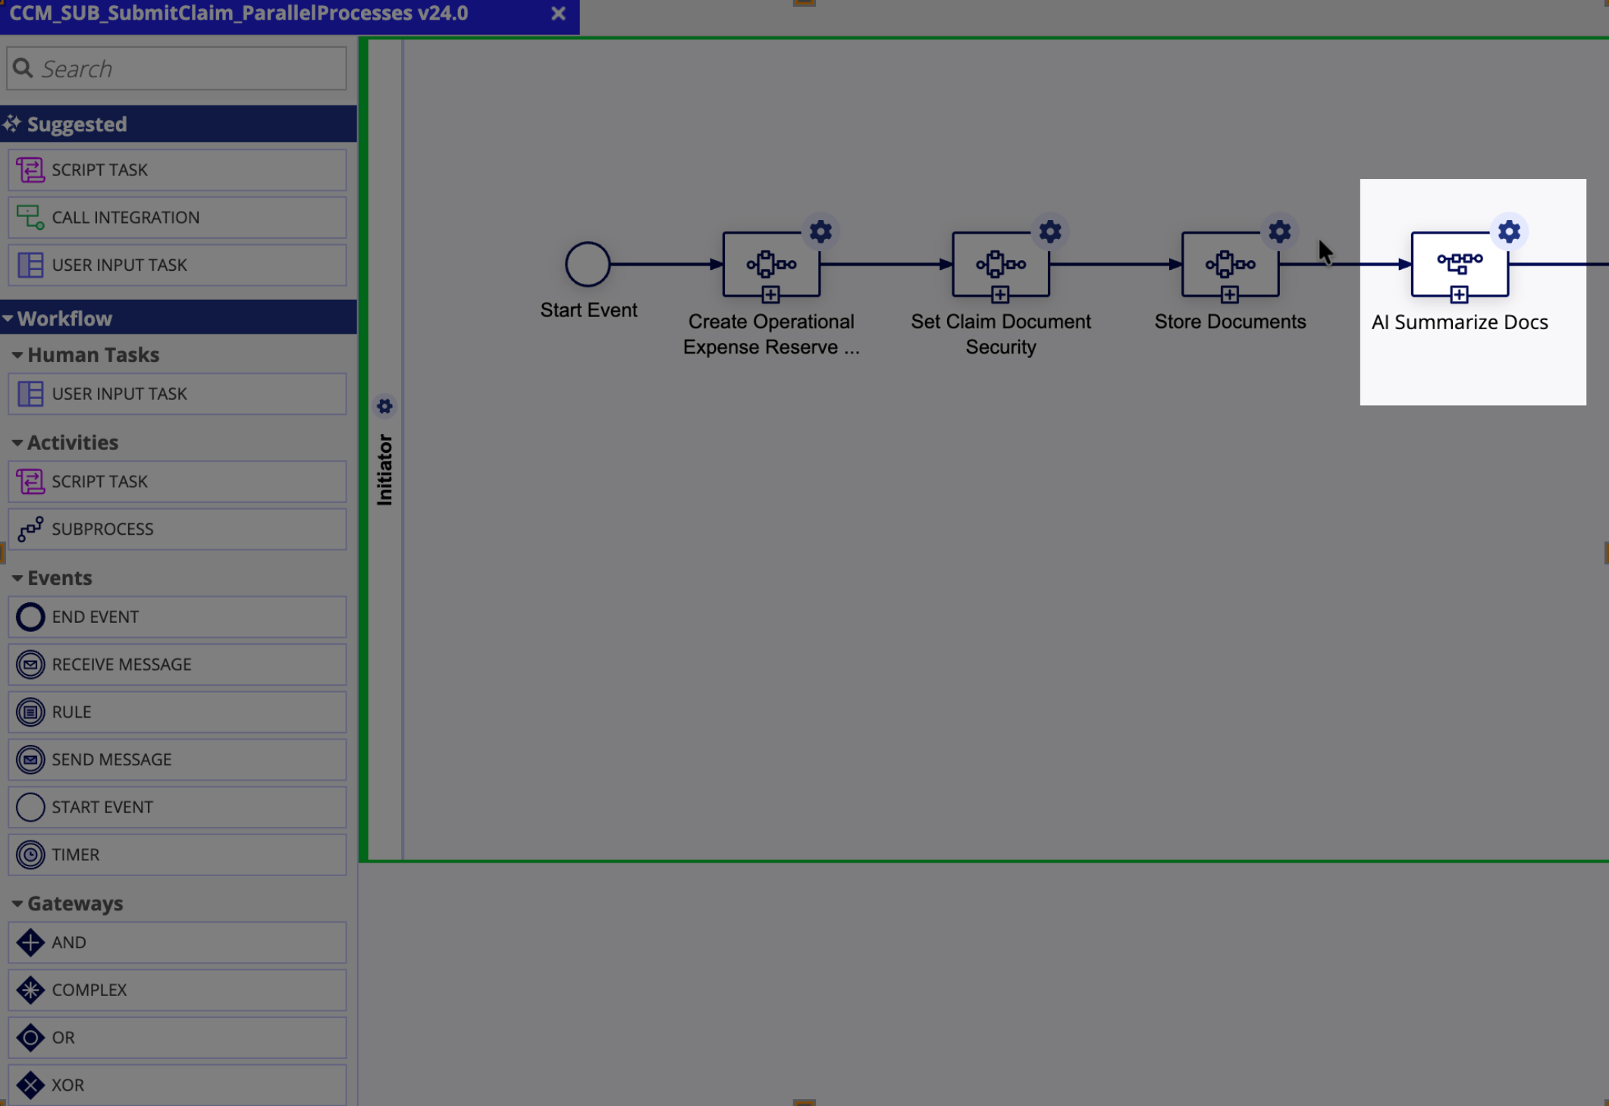Screen dimensions: 1609x1106
Task: Collapse the Workflow palette section
Action: click(x=8, y=319)
